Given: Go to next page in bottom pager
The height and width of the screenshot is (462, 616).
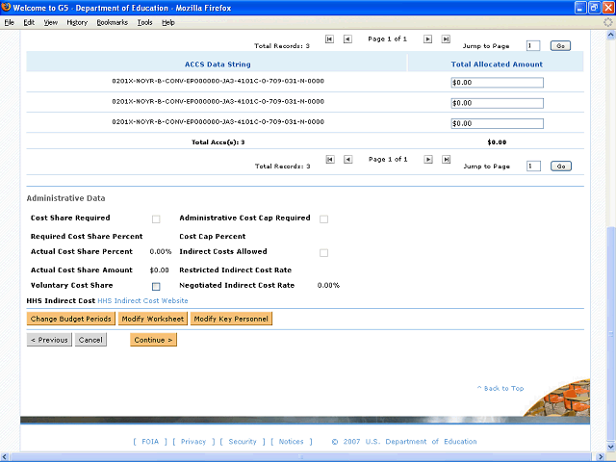Looking at the screenshot, I should pyautogui.click(x=428, y=159).
